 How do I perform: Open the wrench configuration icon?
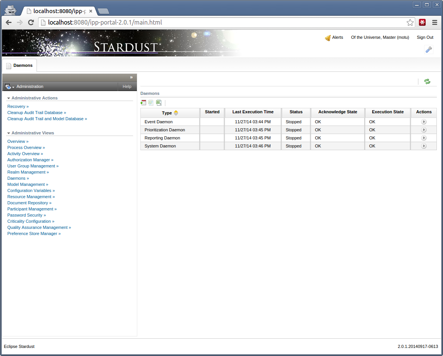[x=429, y=50]
